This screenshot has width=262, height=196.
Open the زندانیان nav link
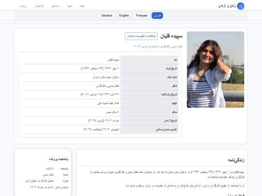[55, 6]
